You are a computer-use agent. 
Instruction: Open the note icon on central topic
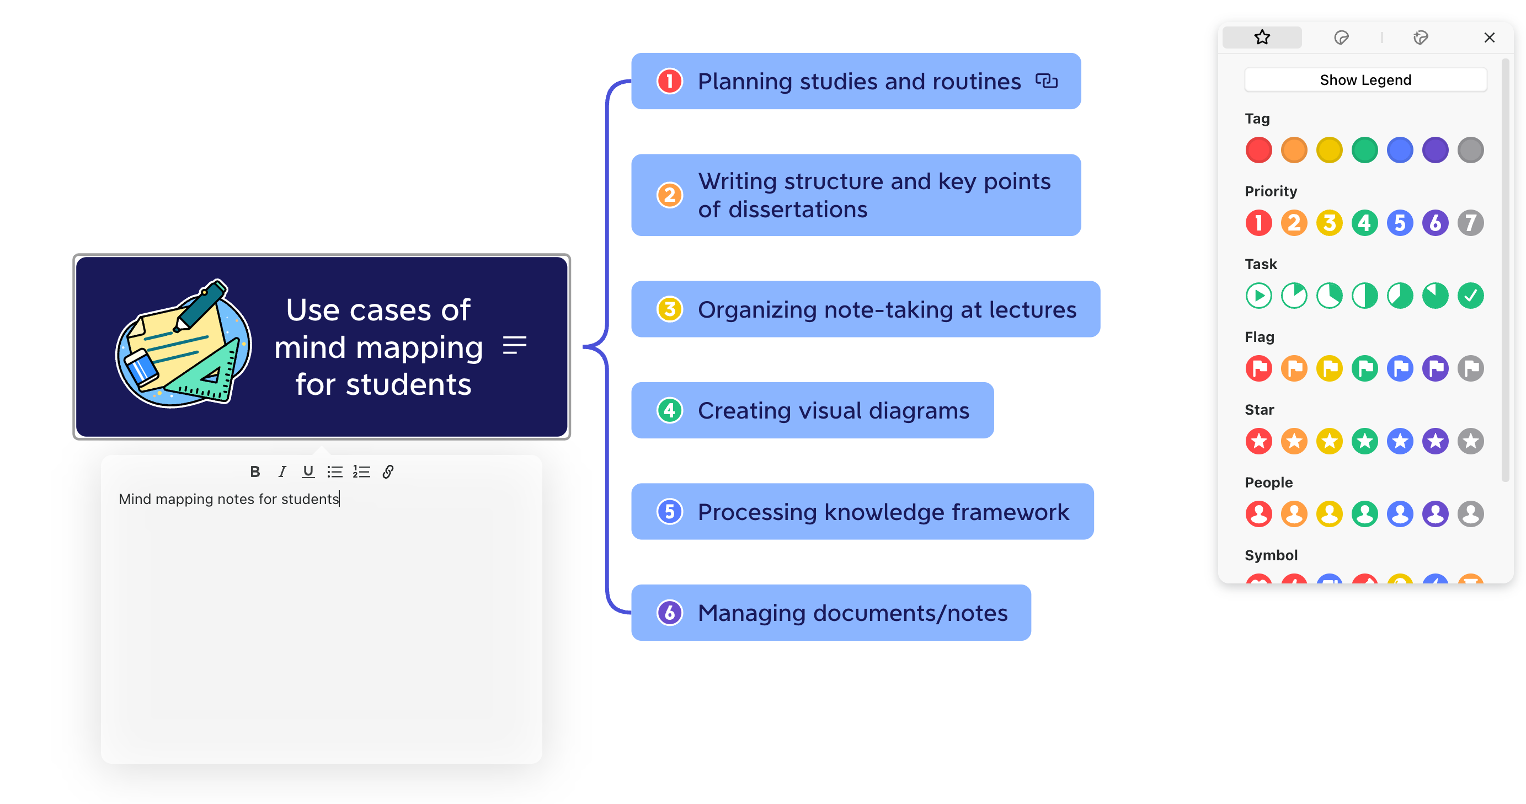515,345
